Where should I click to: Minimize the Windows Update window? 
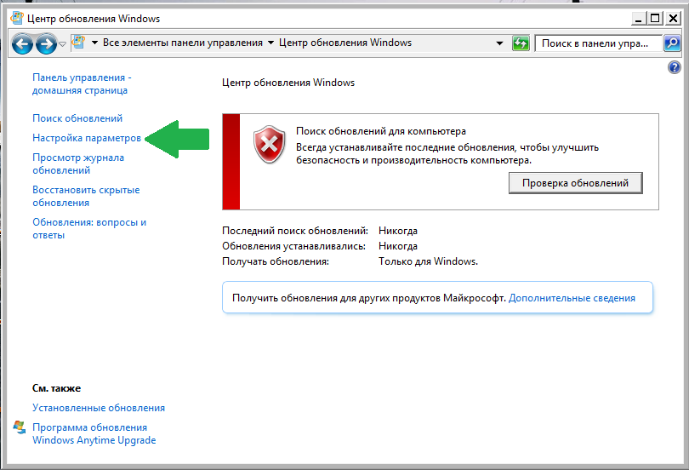(x=639, y=19)
